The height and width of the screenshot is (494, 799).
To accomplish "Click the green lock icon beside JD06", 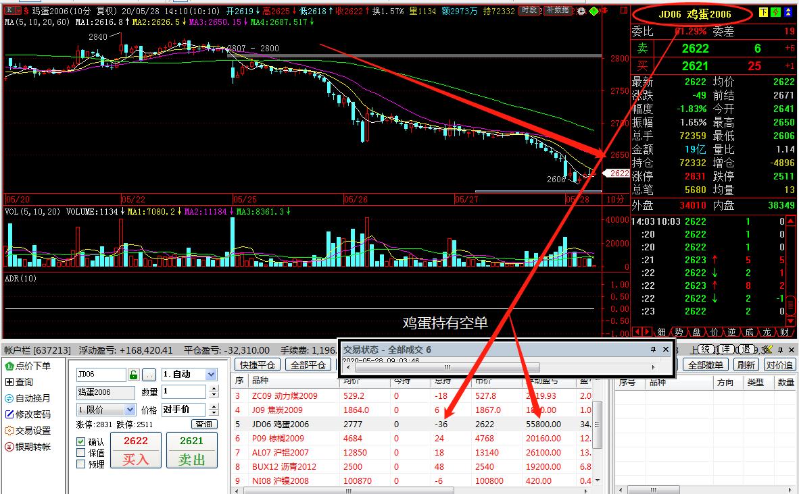I will coord(134,375).
